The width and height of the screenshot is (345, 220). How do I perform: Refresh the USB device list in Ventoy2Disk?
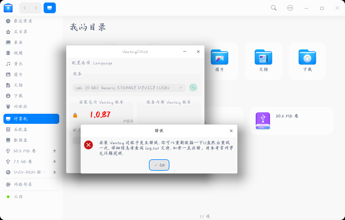pyautogui.click(x=193, y=87)
